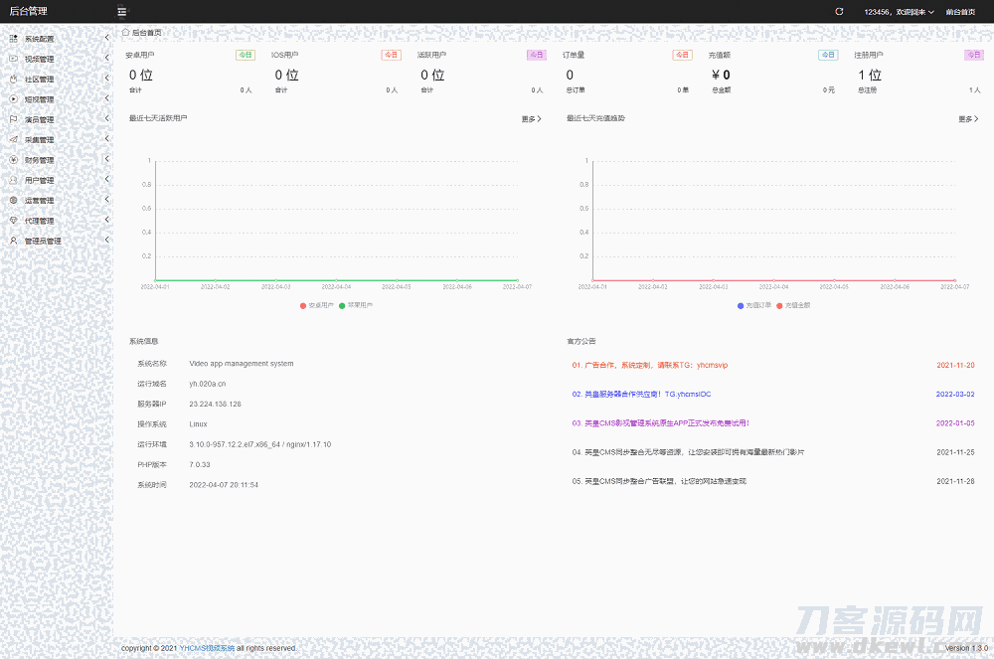The height and width of the screenshot is (659, 994).
Task: Click the 视频管理 video icon
Action: [14, 59]
